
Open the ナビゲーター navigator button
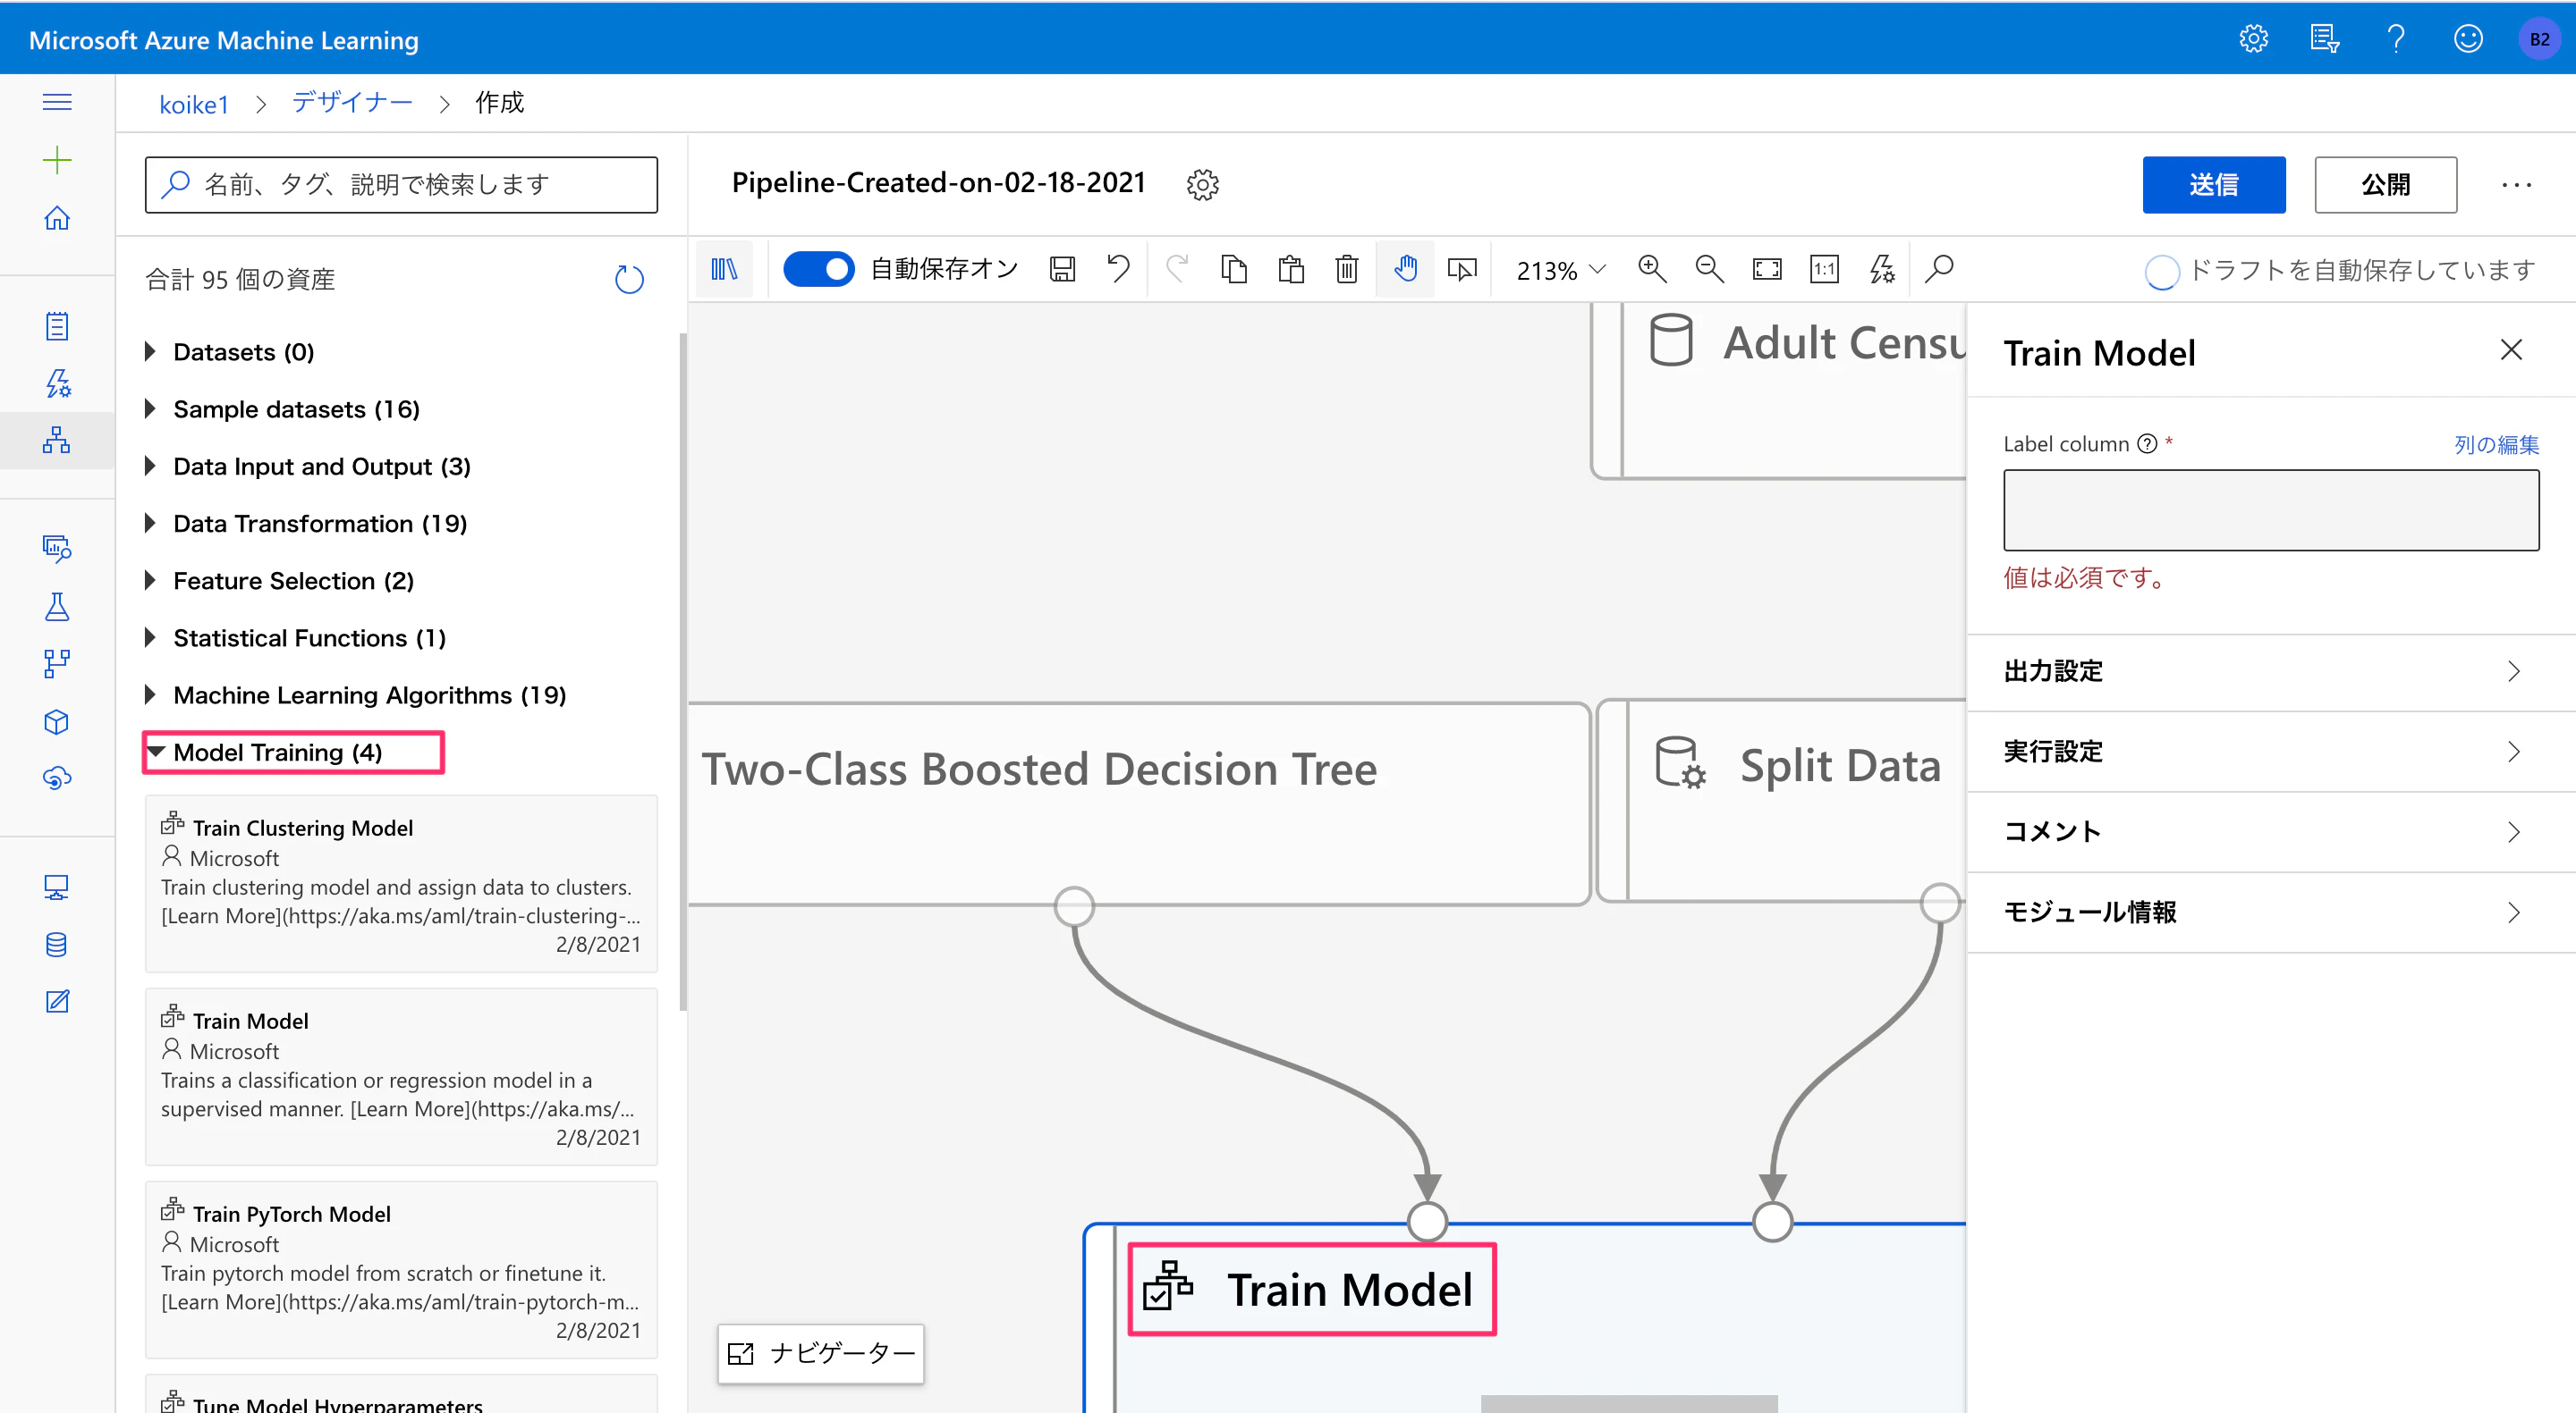click(821, 1353)
